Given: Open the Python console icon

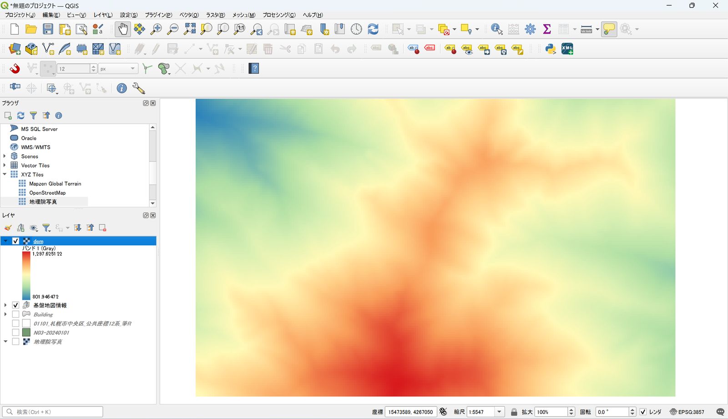Looking at the screenshot, I should pos(551,49).
